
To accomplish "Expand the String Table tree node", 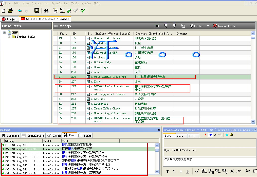I will 9,37.
